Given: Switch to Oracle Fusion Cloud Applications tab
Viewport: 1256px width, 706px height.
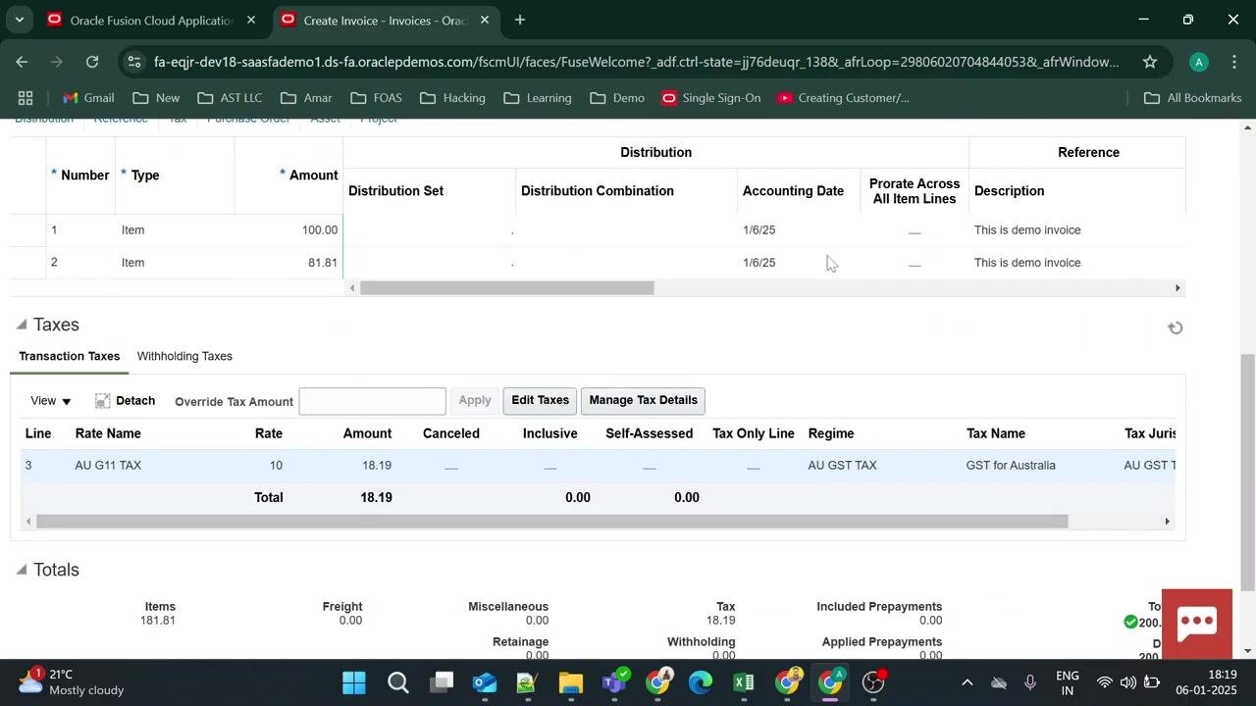Looking at the screenshot, I should 152,20.
